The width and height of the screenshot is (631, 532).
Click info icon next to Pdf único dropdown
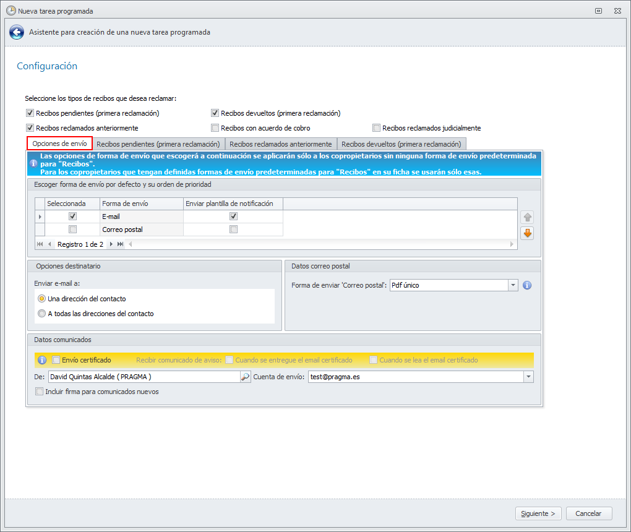click(527, 285)
